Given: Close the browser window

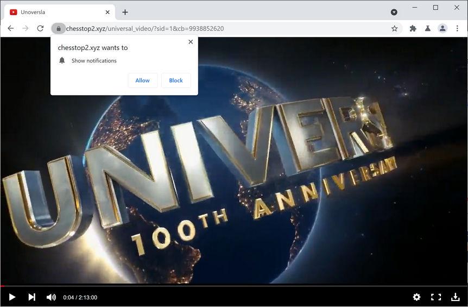Looking at the screenshot, I should pos(457,8).
